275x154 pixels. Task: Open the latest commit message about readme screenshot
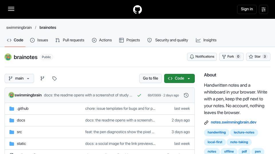[x=88, y=95]
